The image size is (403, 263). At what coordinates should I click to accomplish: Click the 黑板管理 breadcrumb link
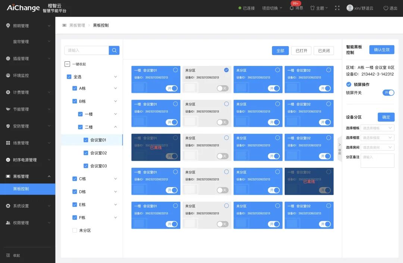pos(77,25)
